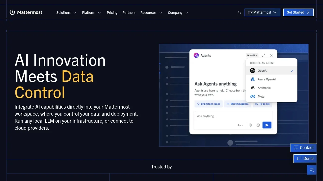
Task: Open the Try Mattermost dropdown
Action: (262, 12)
